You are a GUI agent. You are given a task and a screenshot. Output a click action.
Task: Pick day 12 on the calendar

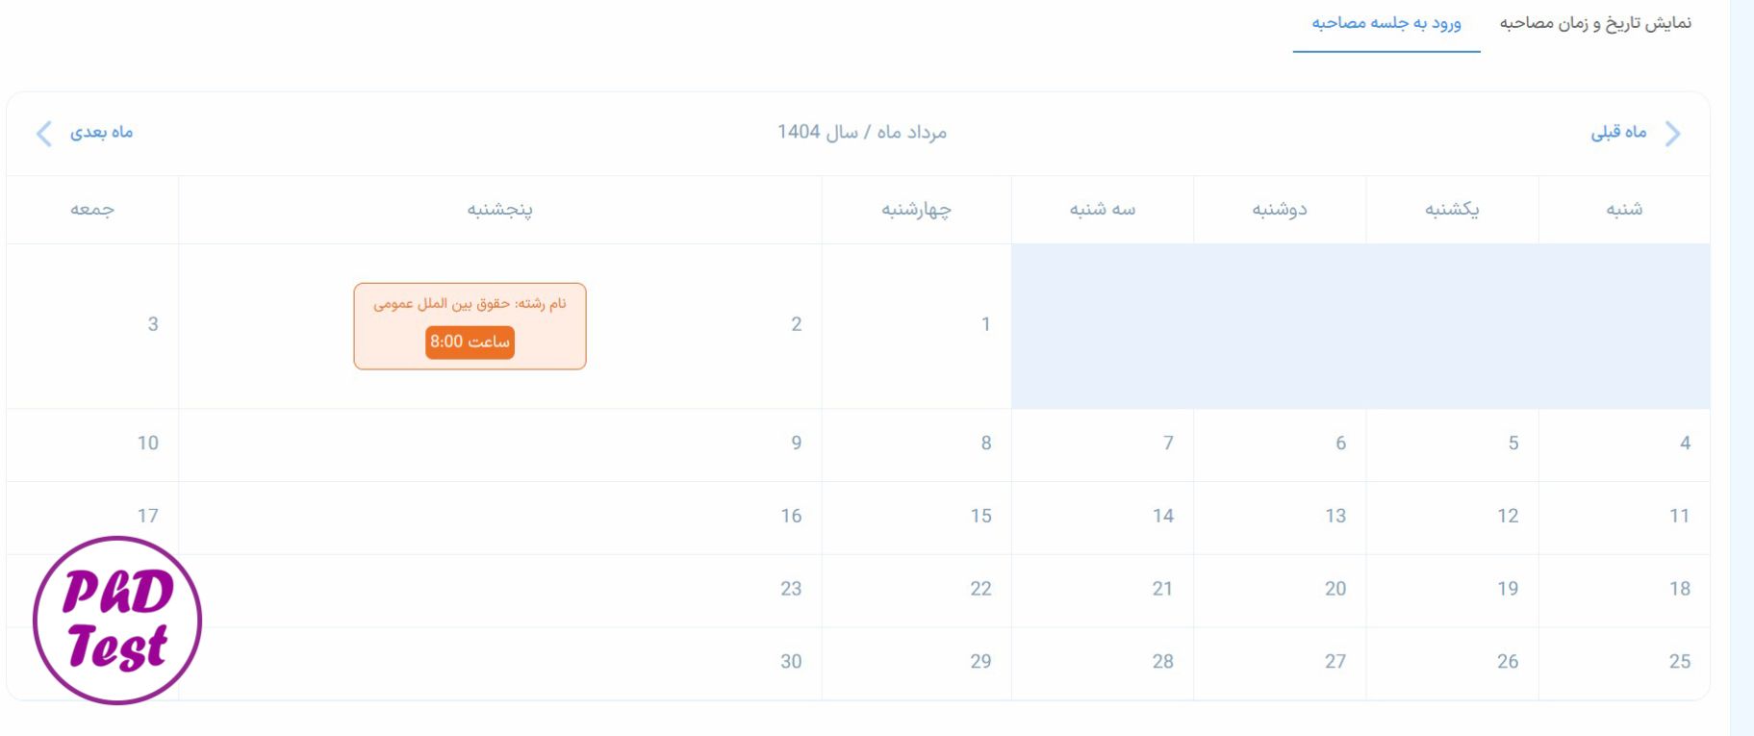pyautogui.click(x=1507, y=516)
